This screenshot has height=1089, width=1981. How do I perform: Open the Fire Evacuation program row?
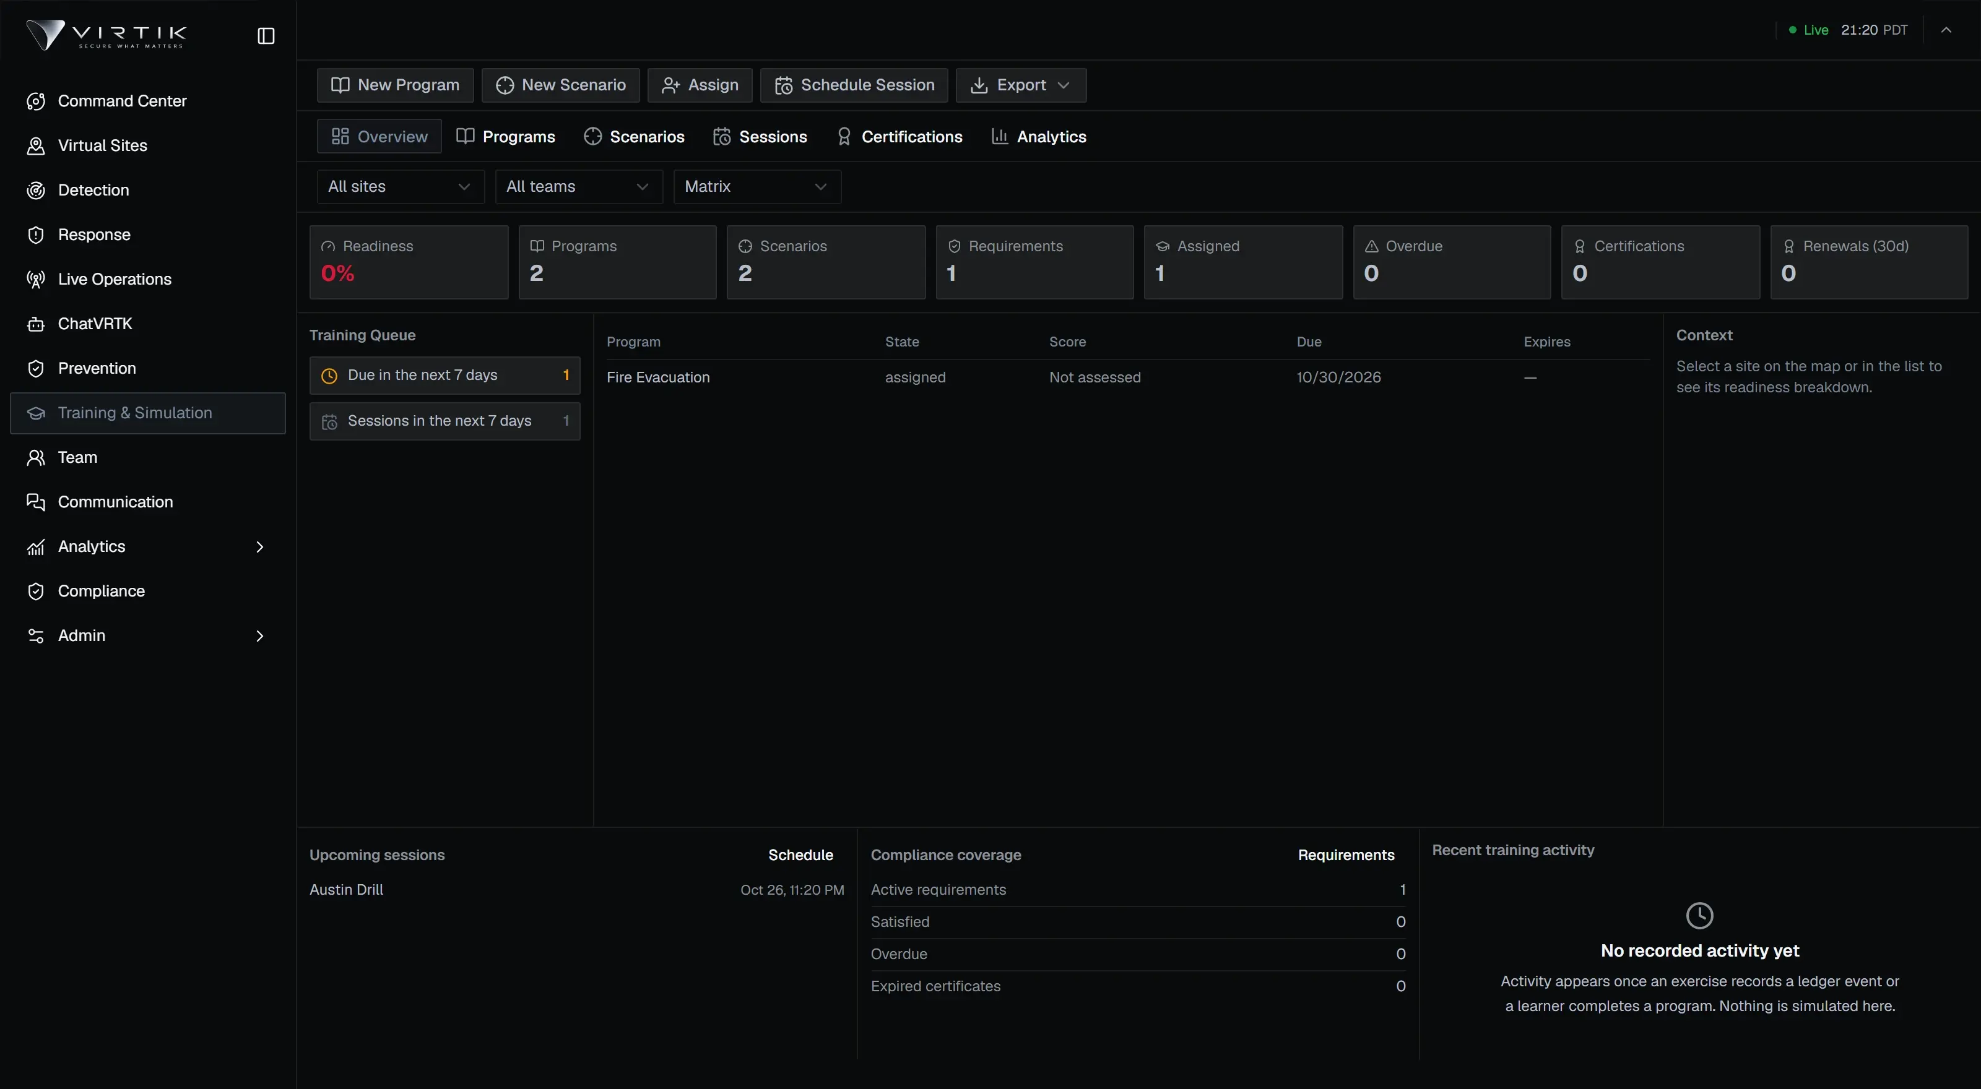[1127, 377]
